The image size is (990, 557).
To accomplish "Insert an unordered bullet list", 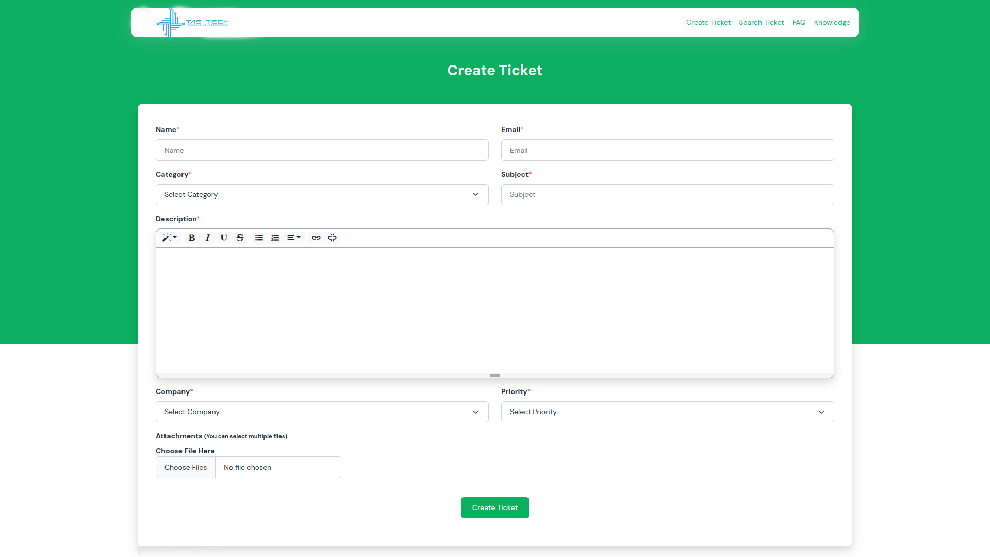I will pyautogui.click(x=259, y=238).
